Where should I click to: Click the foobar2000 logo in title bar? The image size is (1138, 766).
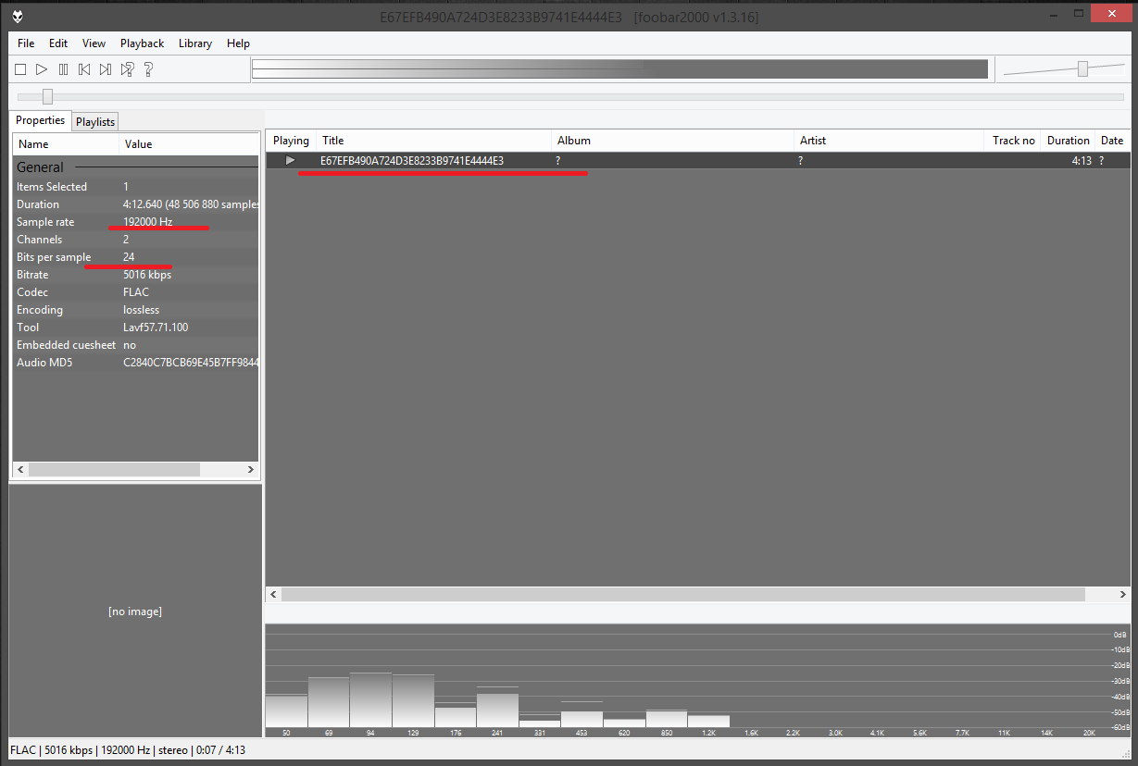[x=18, y=16]
